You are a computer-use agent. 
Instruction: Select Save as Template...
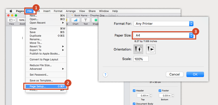point(46,80)
